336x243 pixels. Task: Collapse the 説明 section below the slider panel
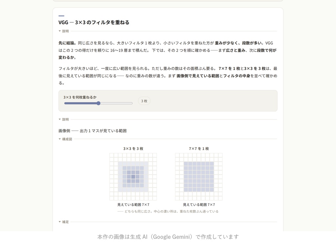click(x=64, y=120)
